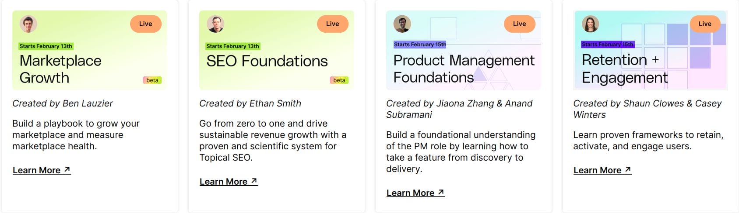Select the Retention + Engagement title
The height and width of the screenshot is (213, 739).
click(624, 69)
